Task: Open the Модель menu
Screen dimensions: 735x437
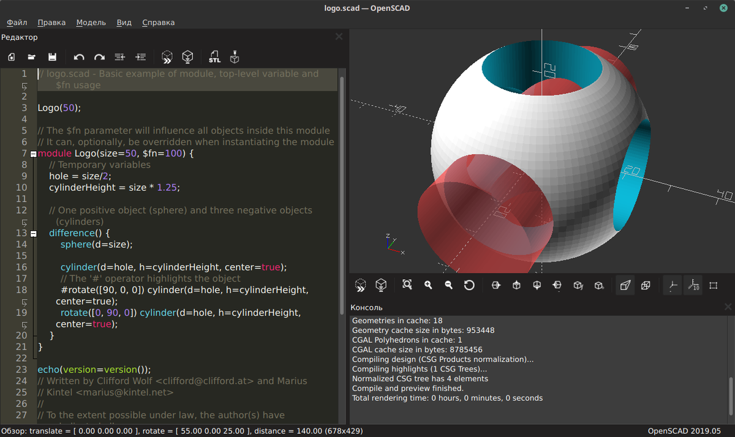Action: (x=91, y=22)
